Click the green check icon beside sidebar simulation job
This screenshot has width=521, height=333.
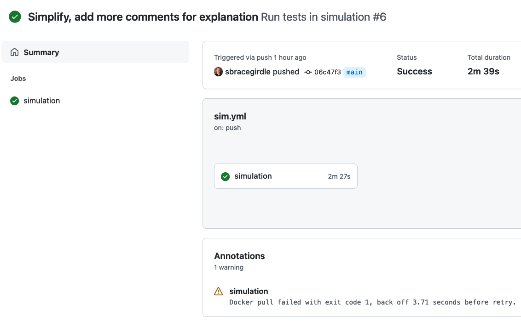[x=15, y=101]
